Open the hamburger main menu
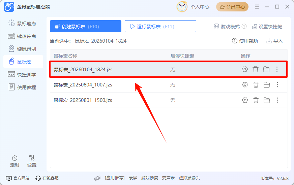Image resolution: width=294 pixels, height=185 pixels. click(x=257, y=7)
